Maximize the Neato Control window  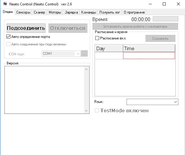[164, 4]
